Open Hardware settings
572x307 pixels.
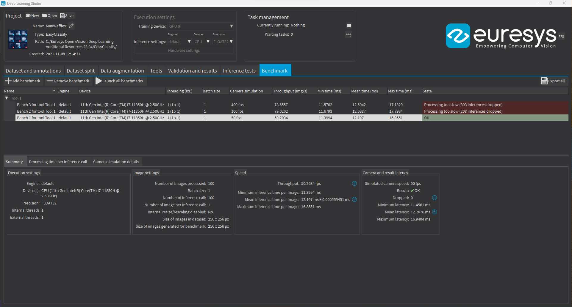pos(184,50)
